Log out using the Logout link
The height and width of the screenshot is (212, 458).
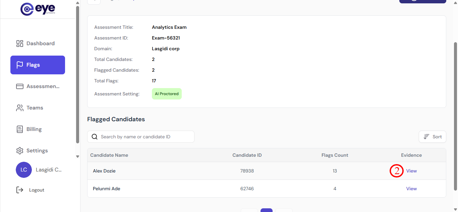click(31, 190)
